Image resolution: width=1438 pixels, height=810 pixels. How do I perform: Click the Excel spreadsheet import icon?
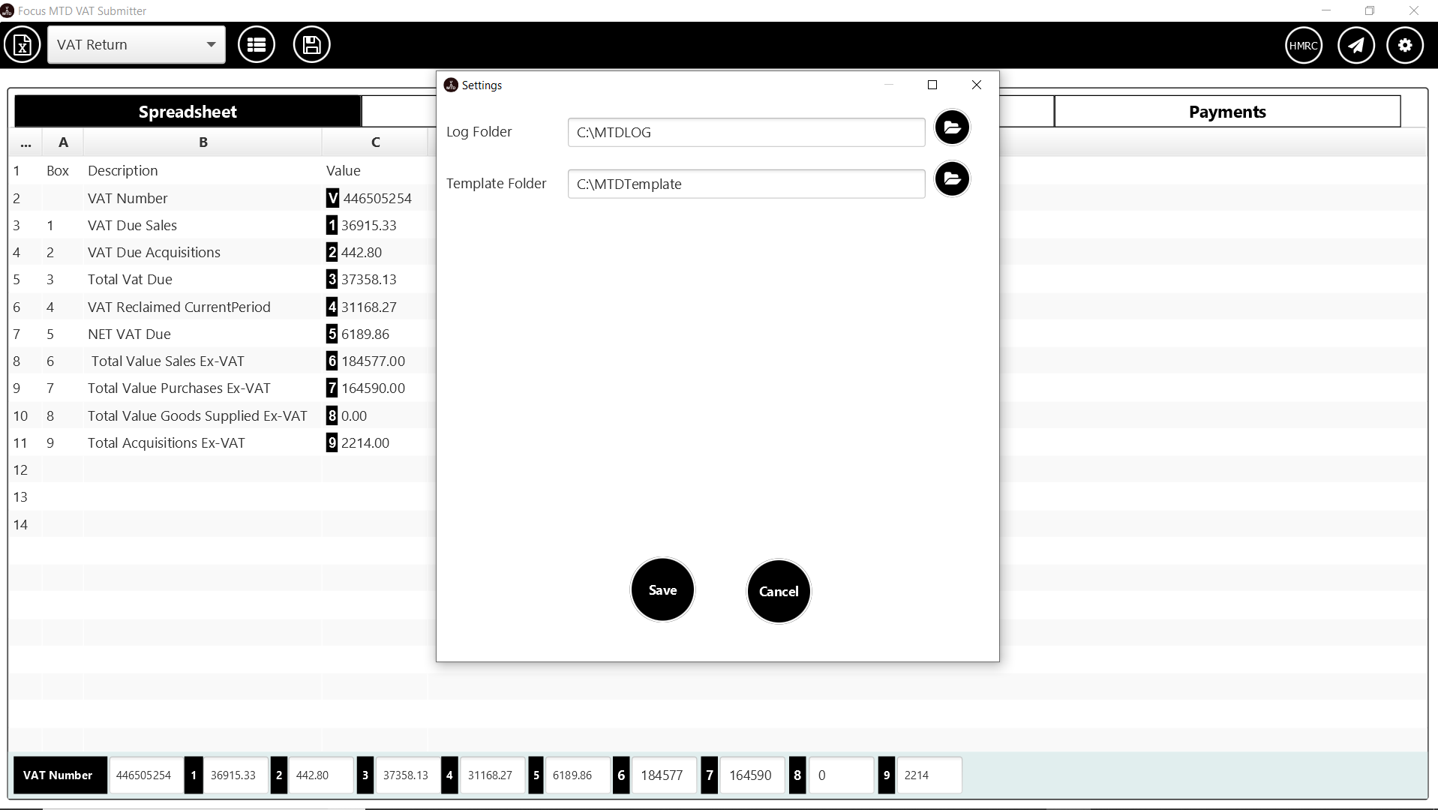23,45
